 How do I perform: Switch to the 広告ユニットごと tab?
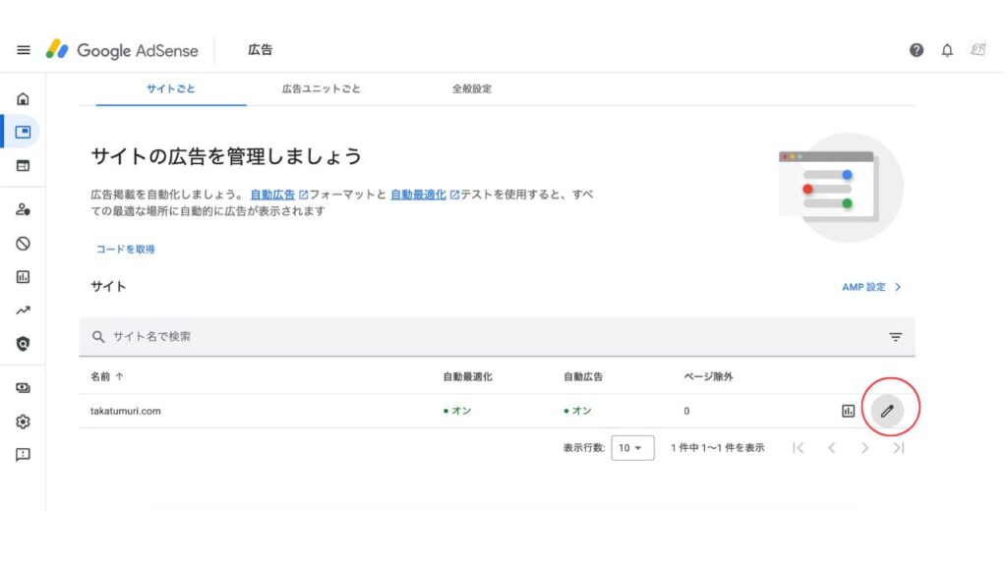(x=321, y=88)
